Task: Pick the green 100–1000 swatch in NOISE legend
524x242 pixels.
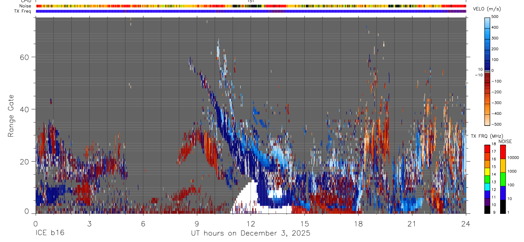Action: tap(503, 179)
